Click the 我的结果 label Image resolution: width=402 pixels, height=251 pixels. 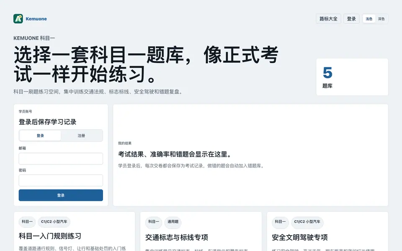pyautogui.click(x=125, y=143)
